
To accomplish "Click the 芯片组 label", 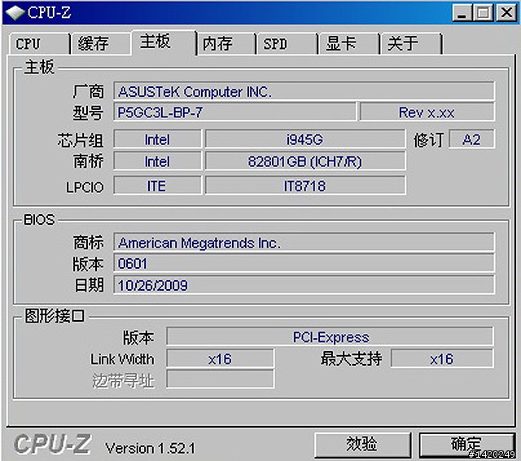I will coord(81,140).
